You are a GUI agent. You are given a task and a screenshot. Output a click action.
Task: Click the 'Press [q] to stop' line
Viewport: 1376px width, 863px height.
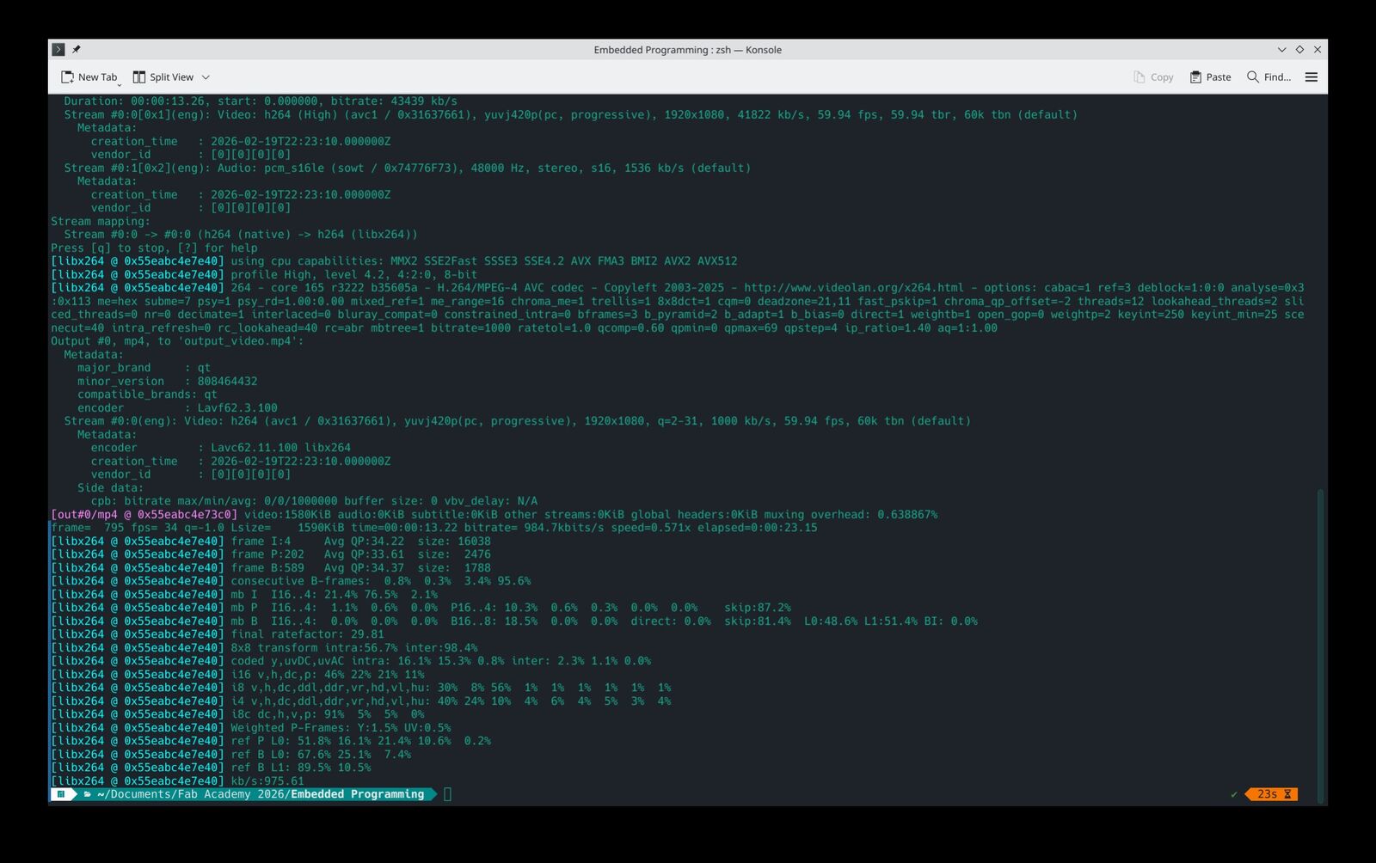click(x=154, y=248)
